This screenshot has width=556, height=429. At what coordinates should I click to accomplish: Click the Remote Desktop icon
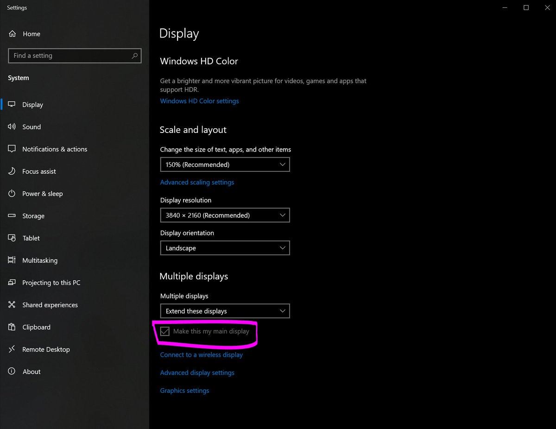12,349
